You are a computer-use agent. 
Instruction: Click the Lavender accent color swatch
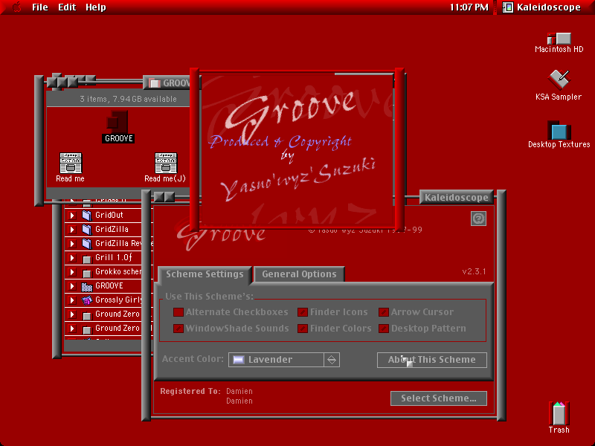click(238, 360)
